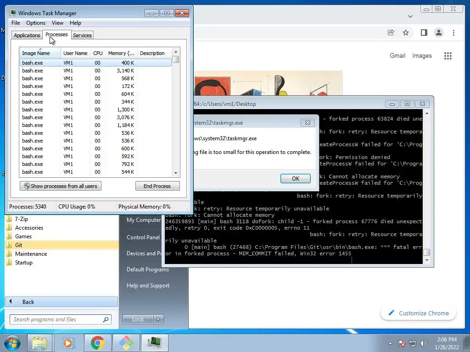Sort processes by CPU column
The width and height of the screenshot is (470, 352).
[98, 53]
